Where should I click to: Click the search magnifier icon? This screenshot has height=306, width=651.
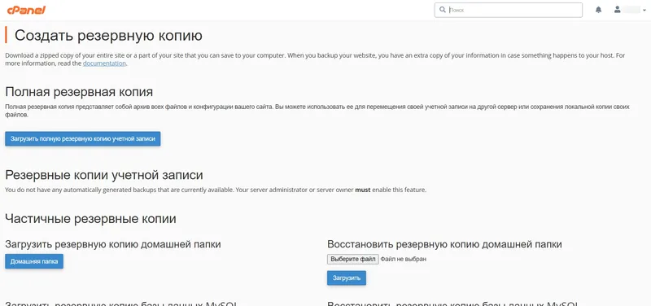[x=442, y=10]
